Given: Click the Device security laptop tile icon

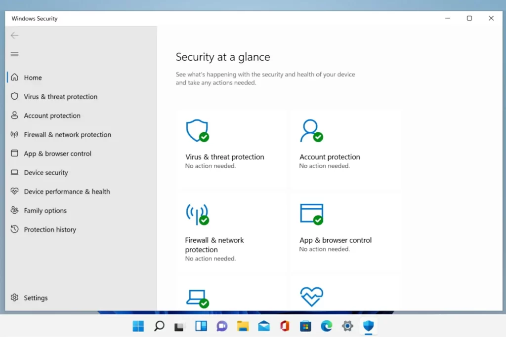Looking at the screenshot, I should (197, 298).
